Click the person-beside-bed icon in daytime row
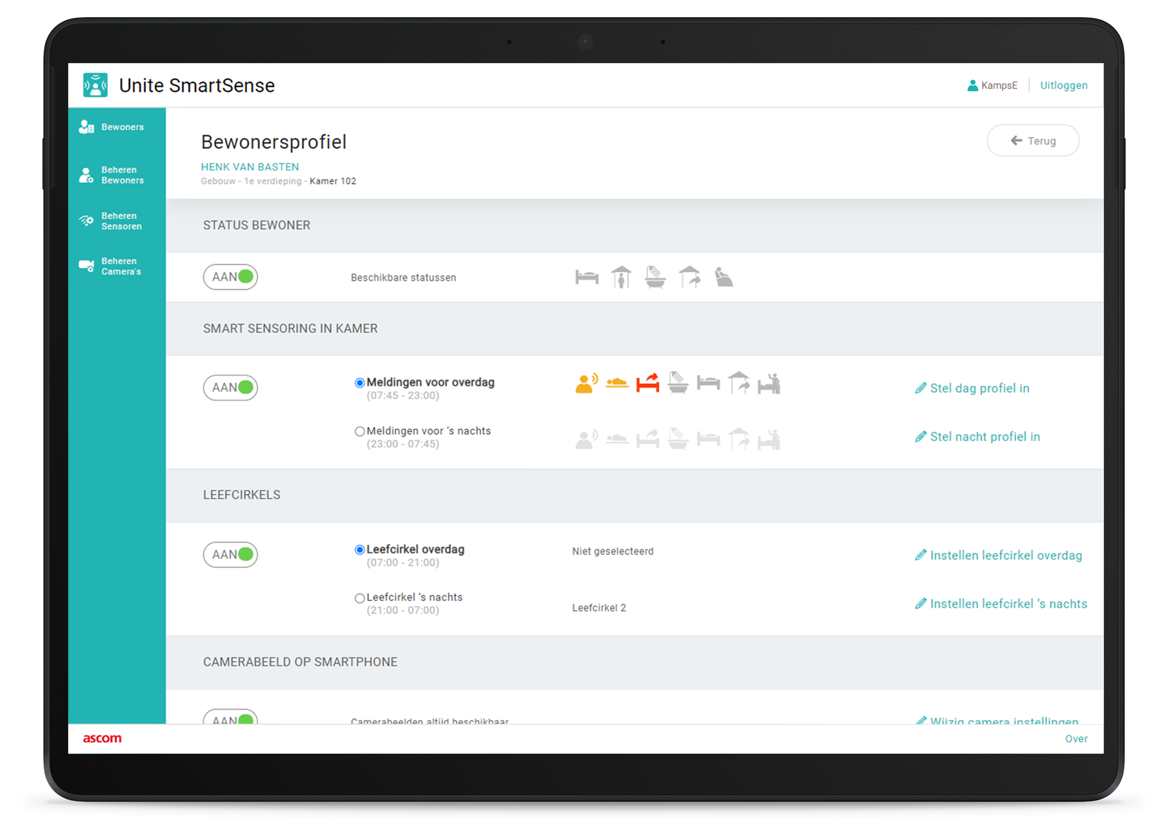 [769, 384]
